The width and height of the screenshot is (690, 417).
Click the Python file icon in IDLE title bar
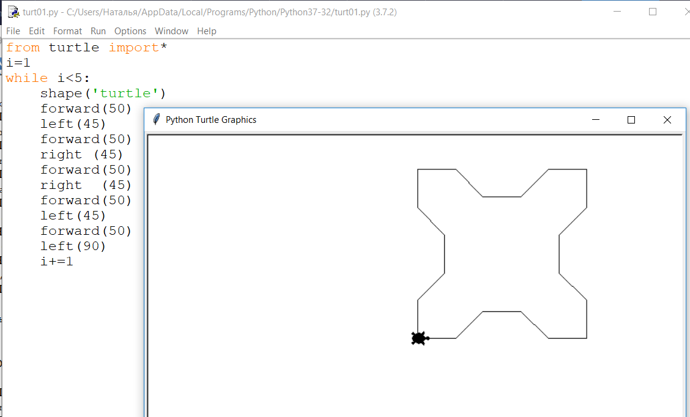[x=13, y=12]
